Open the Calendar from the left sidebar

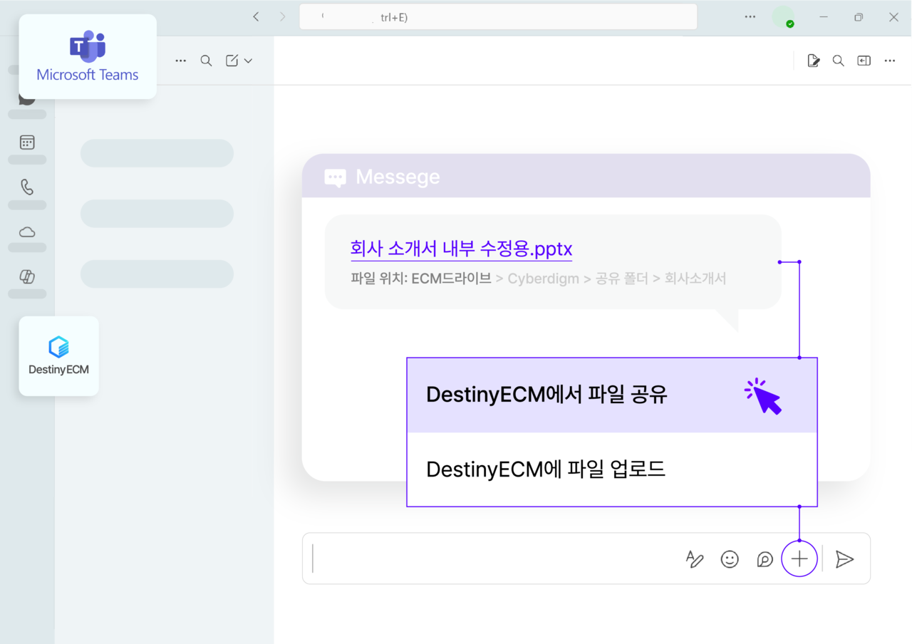[x=26, y=142]
